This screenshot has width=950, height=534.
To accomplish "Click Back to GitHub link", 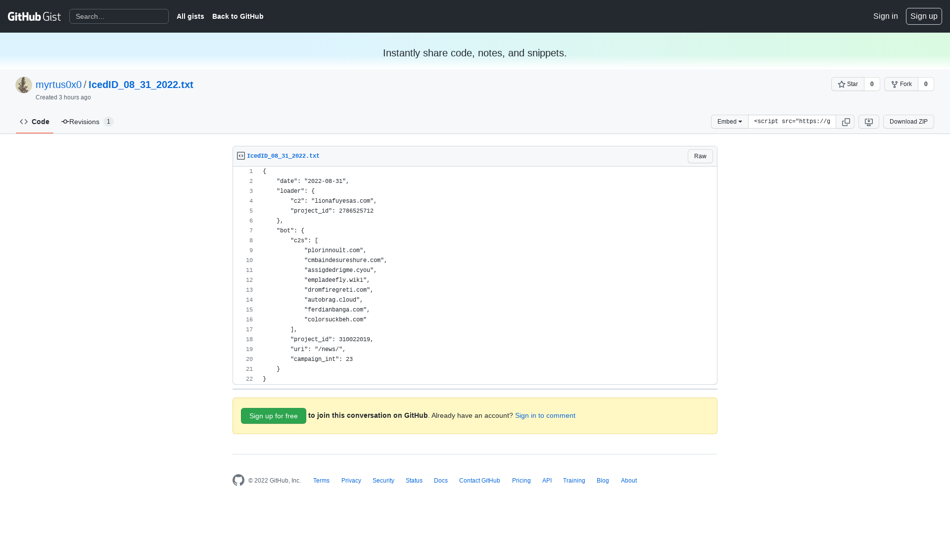I will tap(237, 16).
